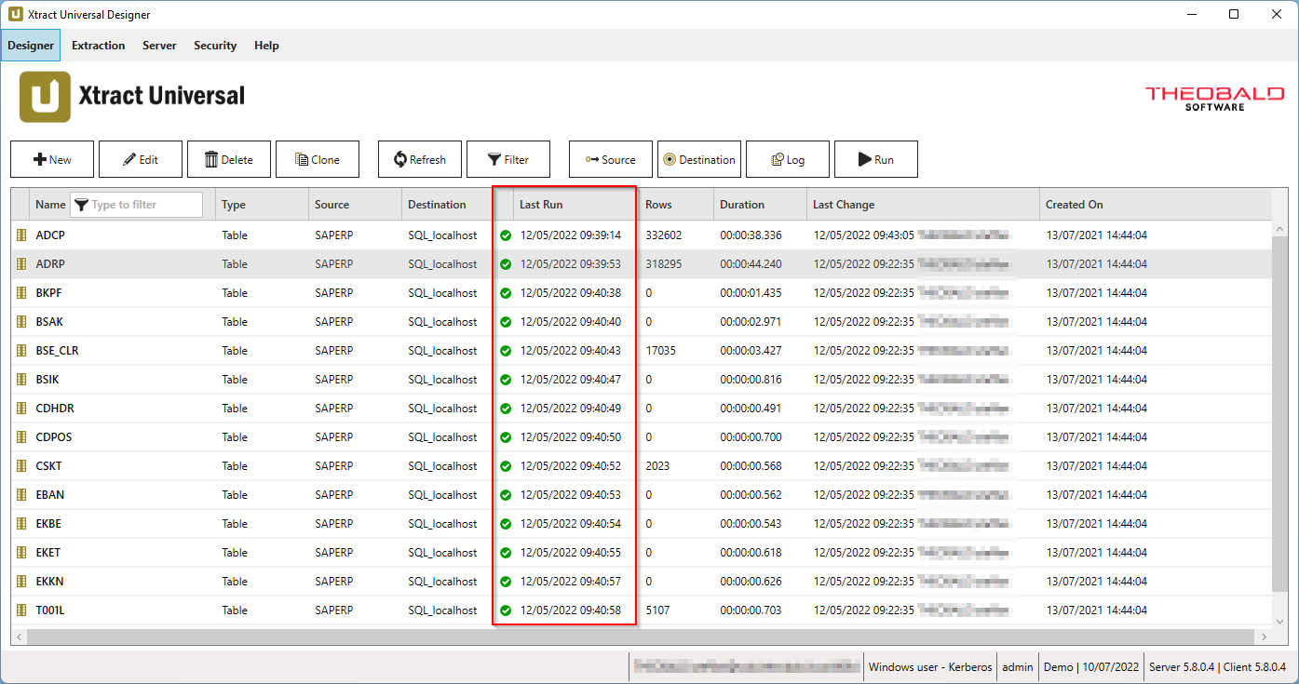Screen dimensions: 1299x684
Task: Select the BSAK extraction name
Action: [x=49, y=322]
